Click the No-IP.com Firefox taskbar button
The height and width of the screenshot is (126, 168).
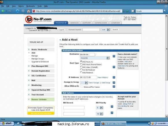pos(113,124)
